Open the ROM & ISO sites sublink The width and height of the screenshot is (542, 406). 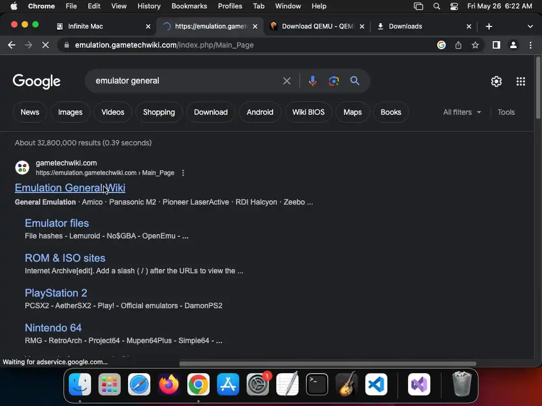65,258
